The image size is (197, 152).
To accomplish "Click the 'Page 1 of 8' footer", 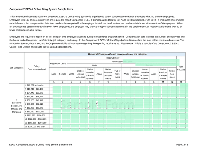I will pos(182,145).
